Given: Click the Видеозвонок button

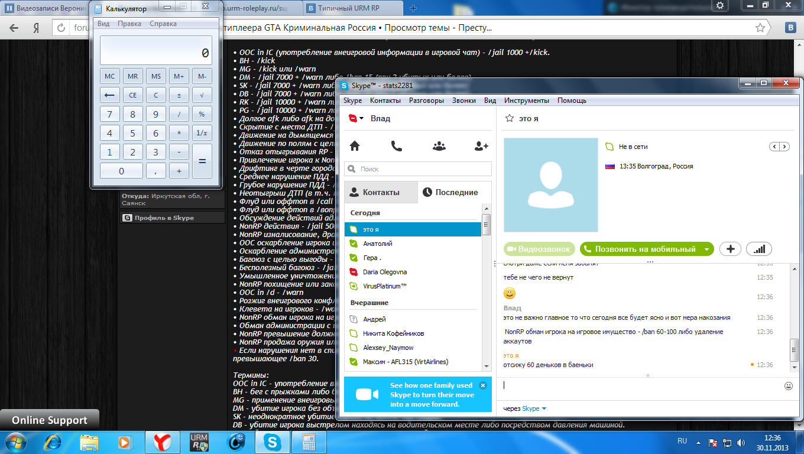Looking at the screenshot, I should [540, 249].
